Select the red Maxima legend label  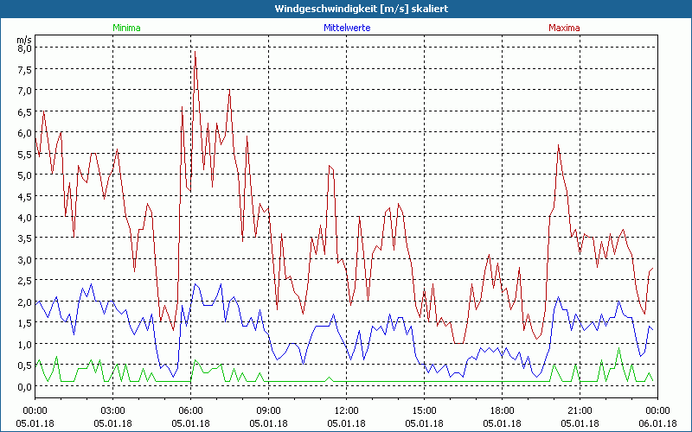pos(565,28)
